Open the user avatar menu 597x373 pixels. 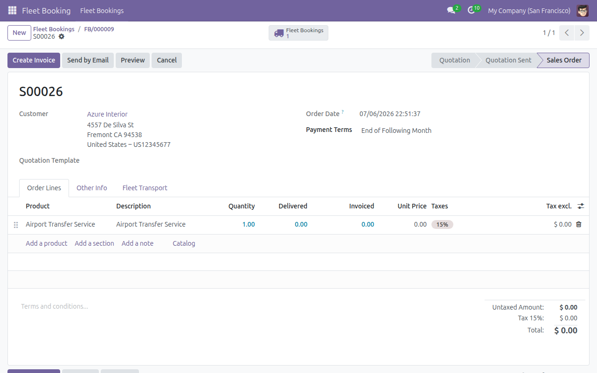click(x=583, y=10)
